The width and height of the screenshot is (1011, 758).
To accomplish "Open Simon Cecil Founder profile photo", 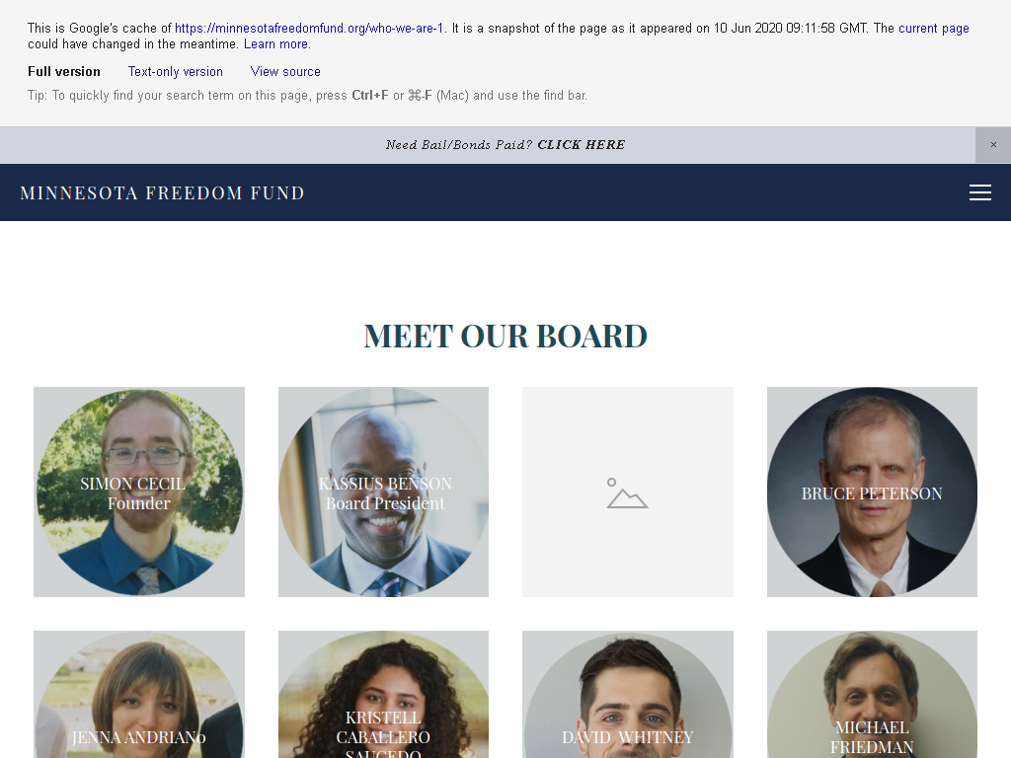I will click(x=139, y=492).
